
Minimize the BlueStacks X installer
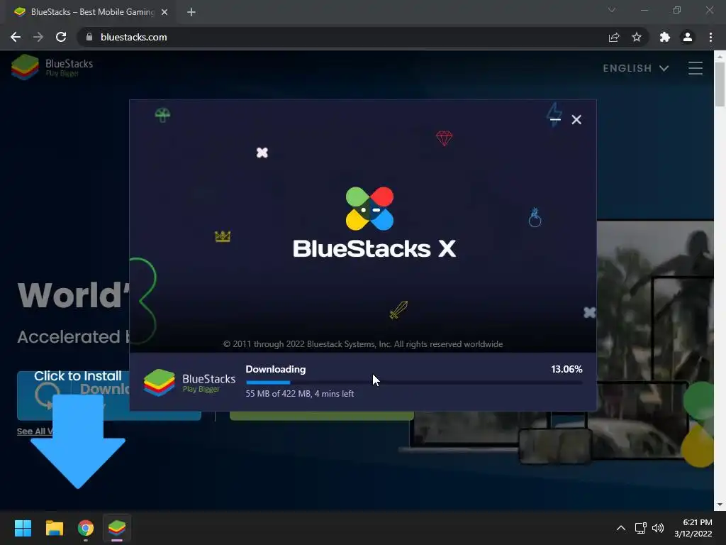click(x=555, y=119)
